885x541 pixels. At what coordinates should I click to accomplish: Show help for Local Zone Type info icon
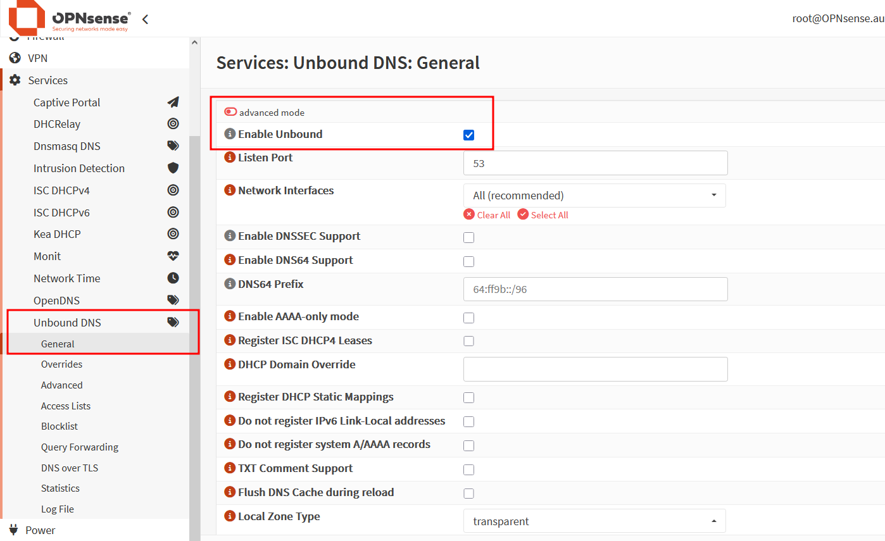click(230, 516)
